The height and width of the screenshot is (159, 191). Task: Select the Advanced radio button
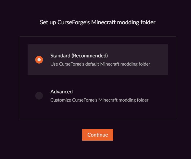pos(39,96)
